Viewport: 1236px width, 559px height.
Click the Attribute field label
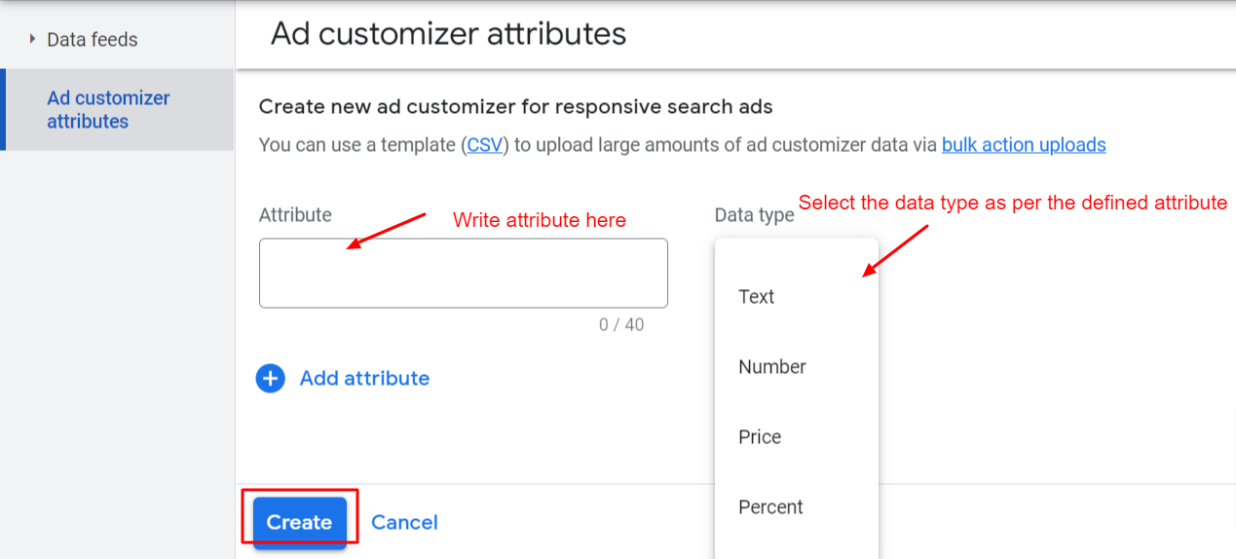[295, 214]
